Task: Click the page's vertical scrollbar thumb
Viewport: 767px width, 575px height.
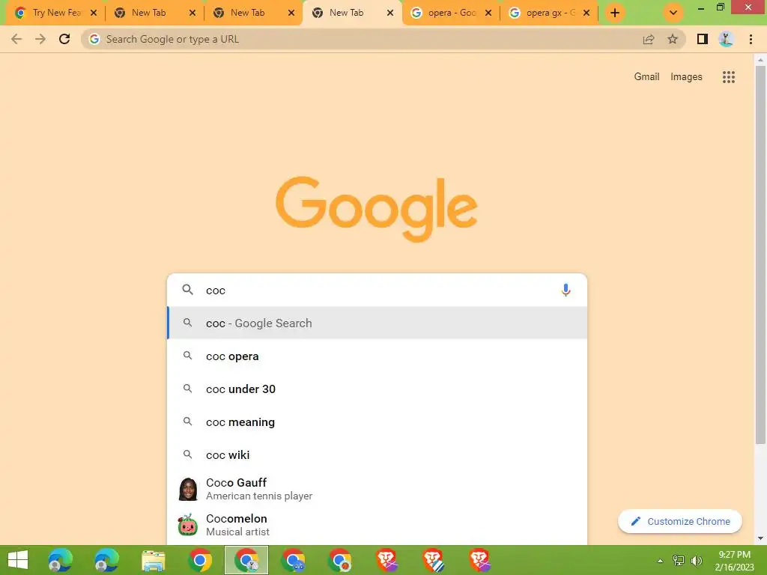Action: point(760,255)
